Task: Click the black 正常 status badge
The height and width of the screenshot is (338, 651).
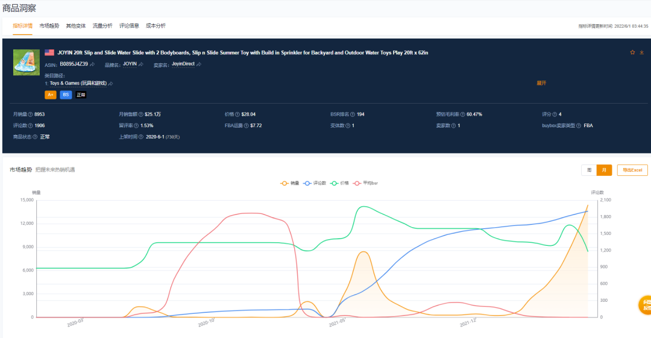Action: click(x=81, y=95)
